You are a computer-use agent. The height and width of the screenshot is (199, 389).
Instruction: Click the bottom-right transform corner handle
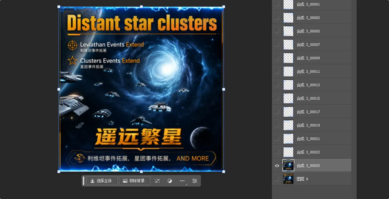[224, 171]
